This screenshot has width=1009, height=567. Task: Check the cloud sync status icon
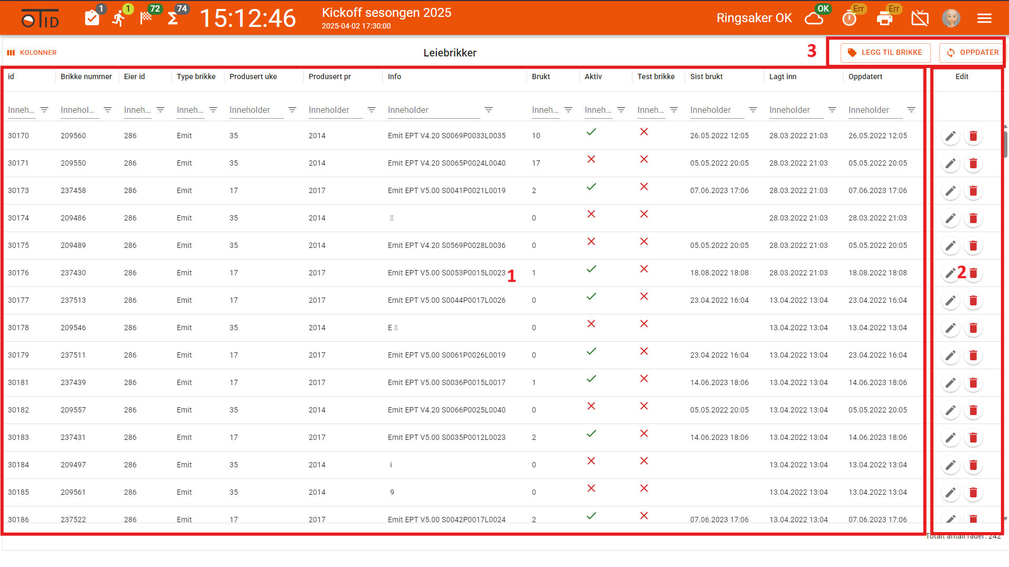(x=814, y=19)
